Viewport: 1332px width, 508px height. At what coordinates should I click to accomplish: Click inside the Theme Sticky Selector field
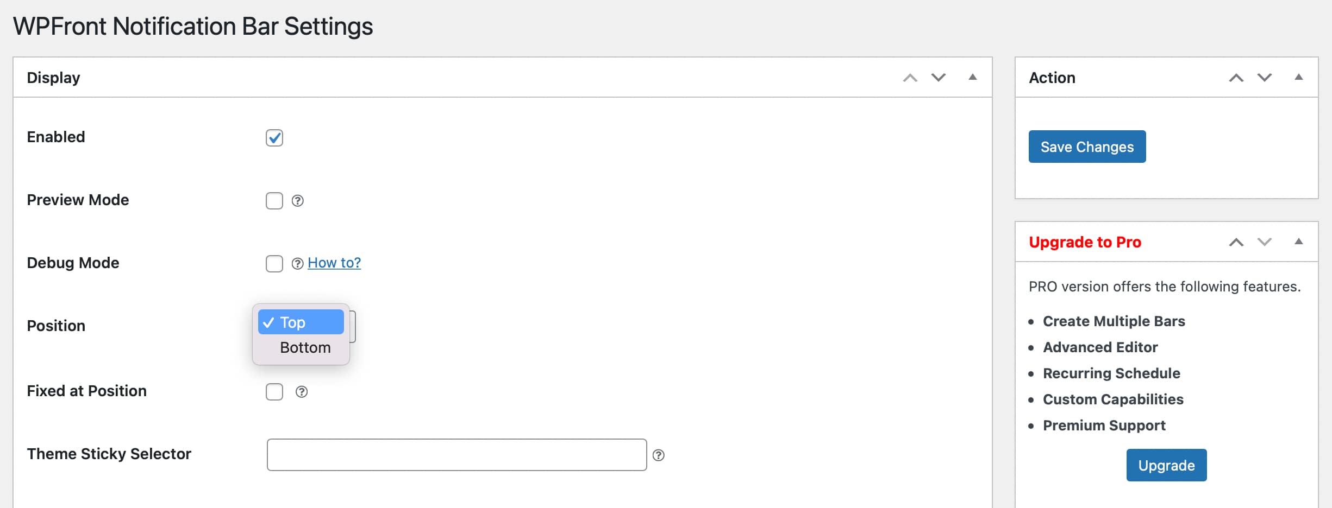[x=456, y=454]
